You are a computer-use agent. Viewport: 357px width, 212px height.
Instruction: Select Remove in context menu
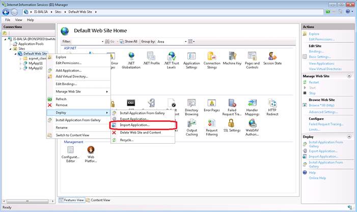(78, 105)
